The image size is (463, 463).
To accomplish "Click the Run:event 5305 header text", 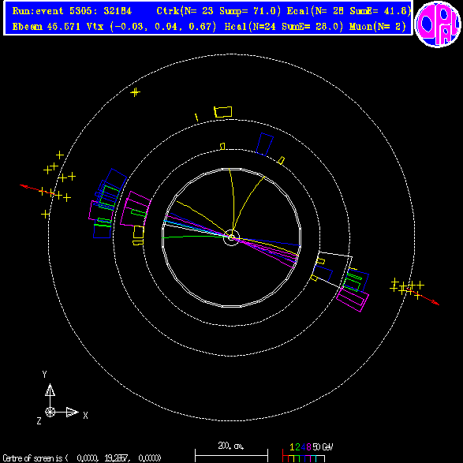I will (x=72, y=11).
